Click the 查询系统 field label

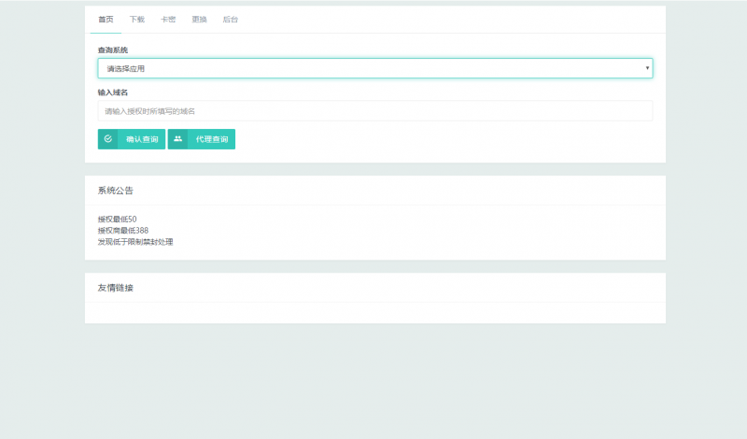pos(113,50)
